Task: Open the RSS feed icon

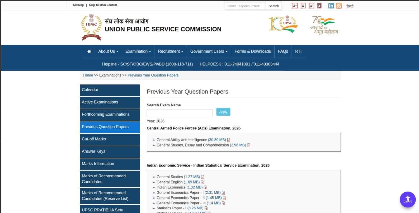Action: 339,6
